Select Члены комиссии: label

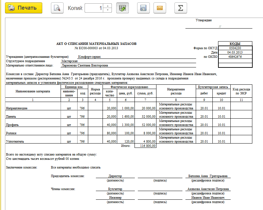coord(63,189)
